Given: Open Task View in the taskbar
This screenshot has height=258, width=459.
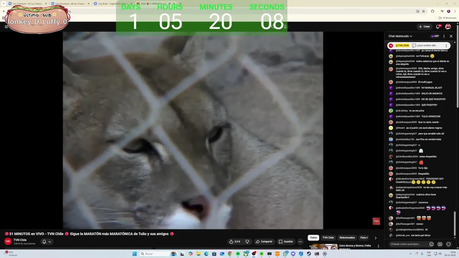Looking at the screenshot, I should pyautogui.click(x=182, y=254).
